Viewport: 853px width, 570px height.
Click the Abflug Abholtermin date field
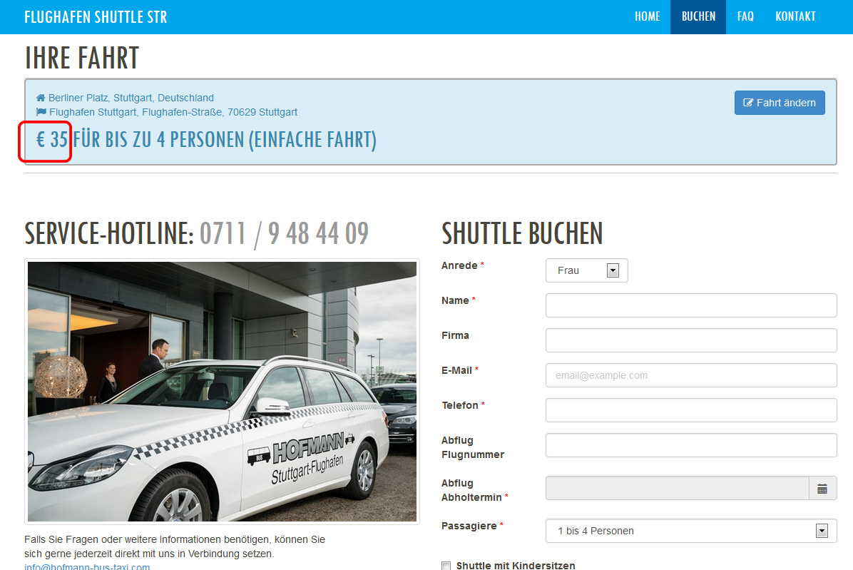(678, 489)
